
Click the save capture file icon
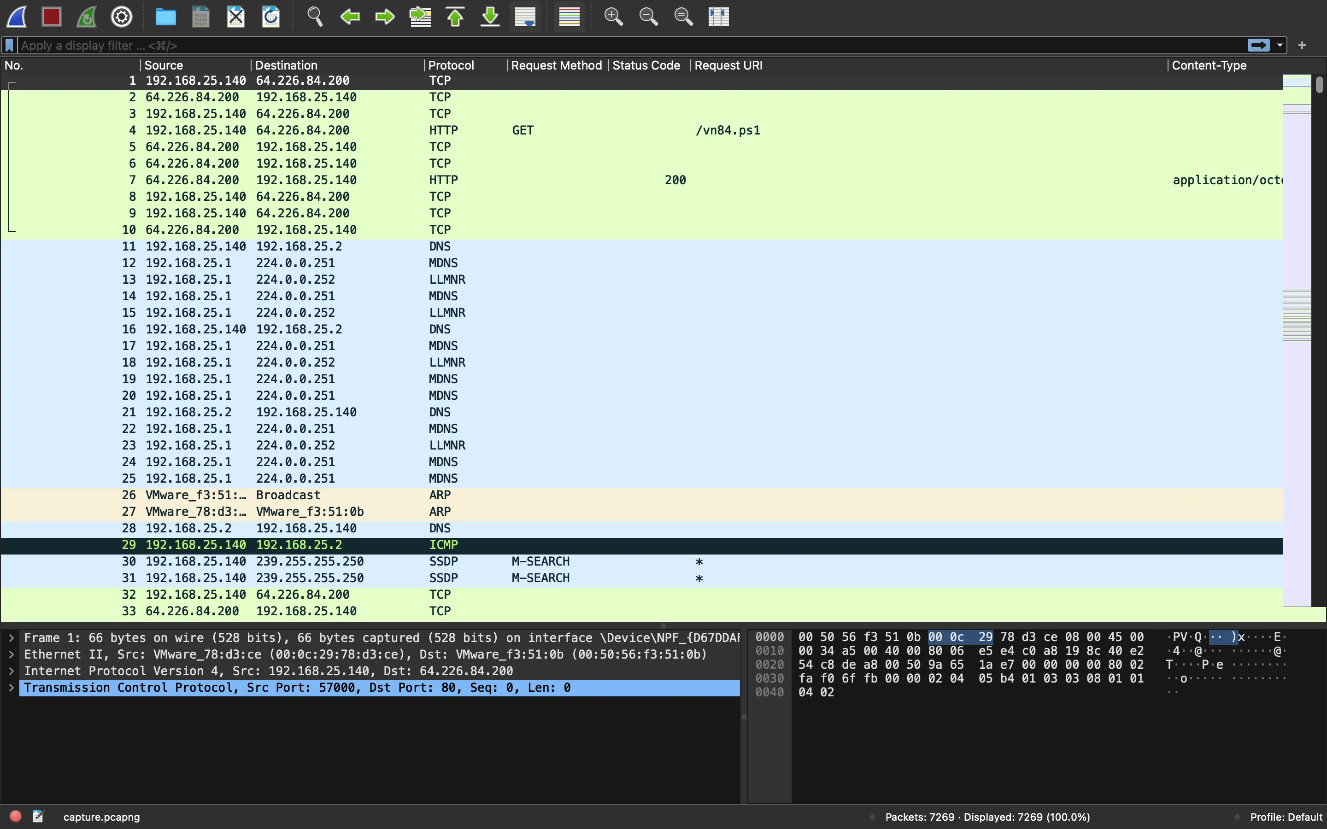point(200,16)
